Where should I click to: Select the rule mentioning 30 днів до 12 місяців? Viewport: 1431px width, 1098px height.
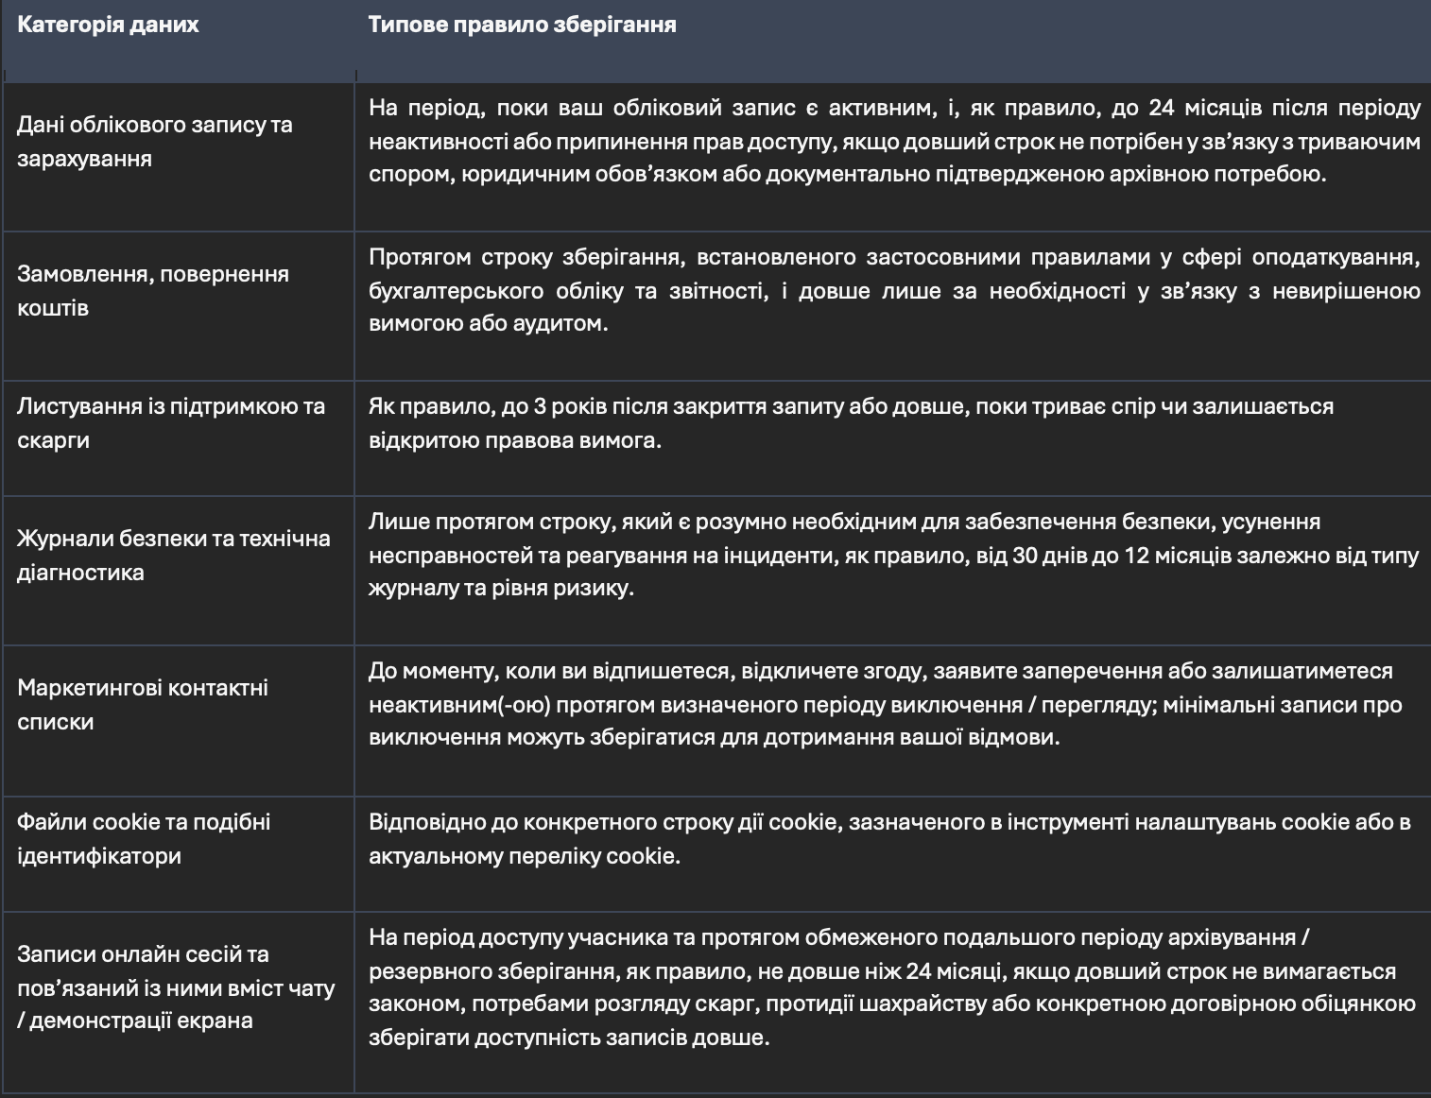click(894, 555)
